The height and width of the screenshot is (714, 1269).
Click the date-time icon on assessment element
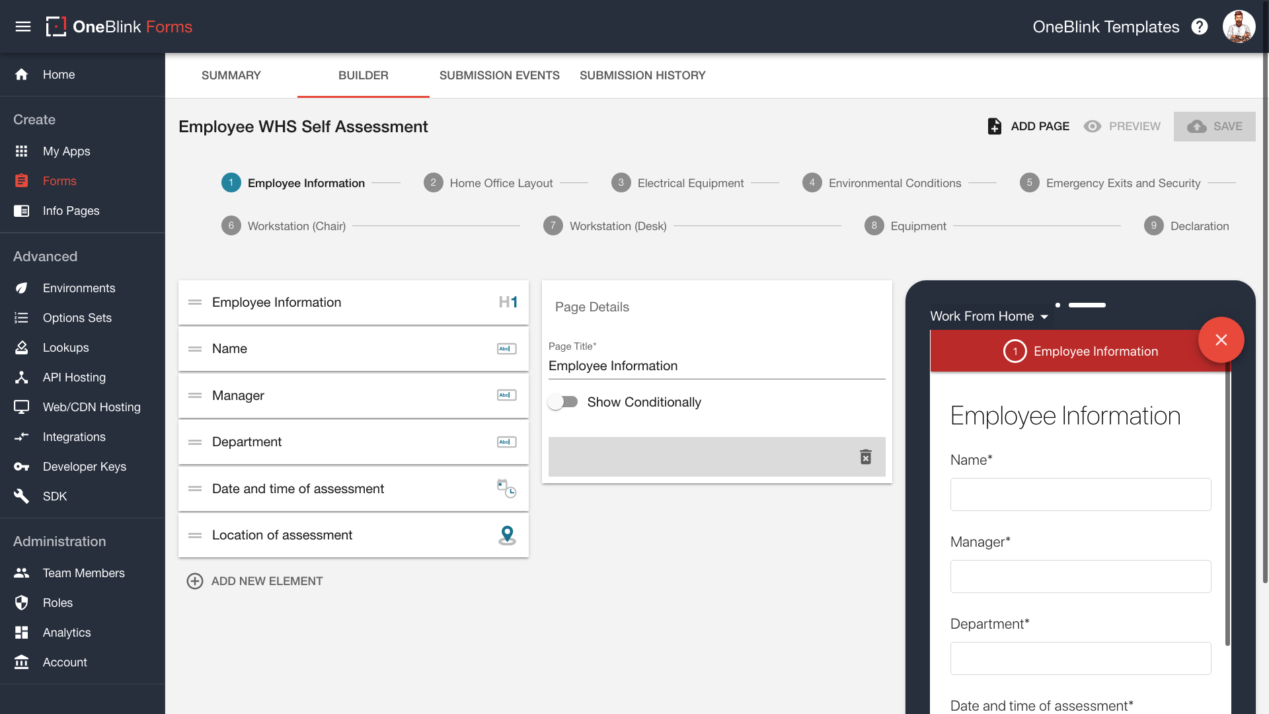[x=507, y=489]
